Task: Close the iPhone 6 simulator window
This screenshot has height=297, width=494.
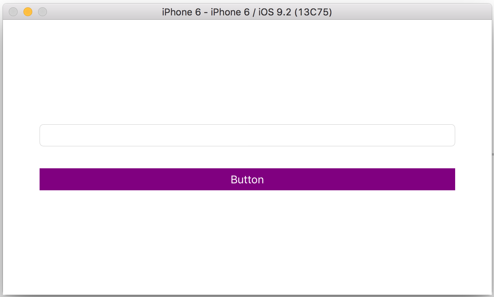Action: [x=13, y=12]
